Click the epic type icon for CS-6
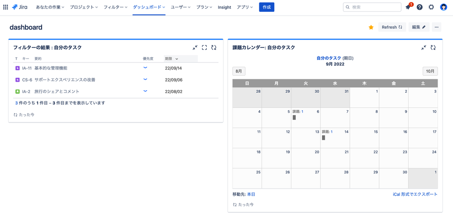453x220 pixels. coord(17,80)
